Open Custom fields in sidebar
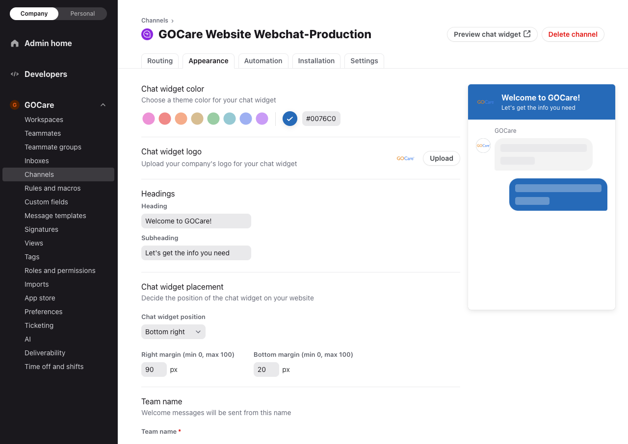 (58, 202)
